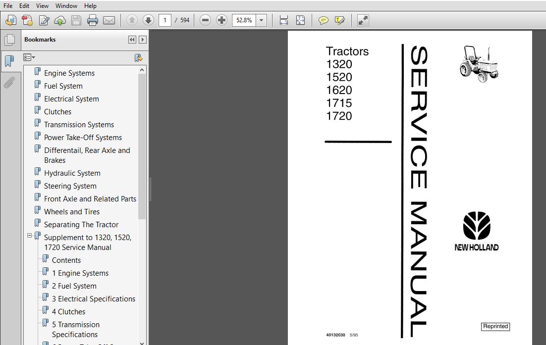Click the page number input field
The height and width of the screenshot is (345, 546).
click(x=164, y=20)
